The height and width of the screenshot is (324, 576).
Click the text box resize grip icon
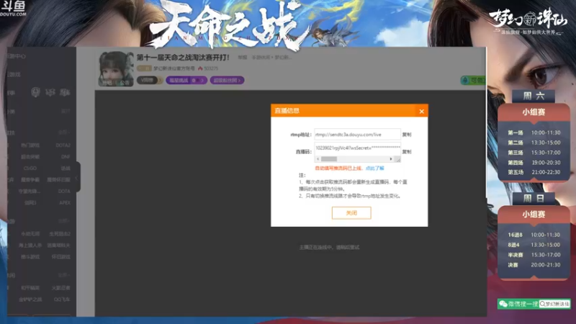398,159
